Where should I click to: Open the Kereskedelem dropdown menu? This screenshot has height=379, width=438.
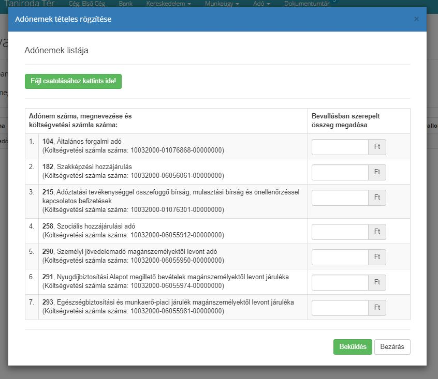coord(168,3)
